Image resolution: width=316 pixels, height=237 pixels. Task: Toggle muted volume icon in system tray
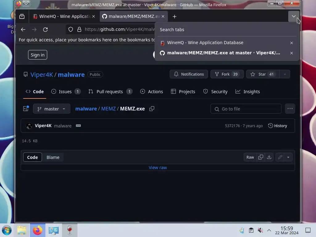[x=260, y=230]
